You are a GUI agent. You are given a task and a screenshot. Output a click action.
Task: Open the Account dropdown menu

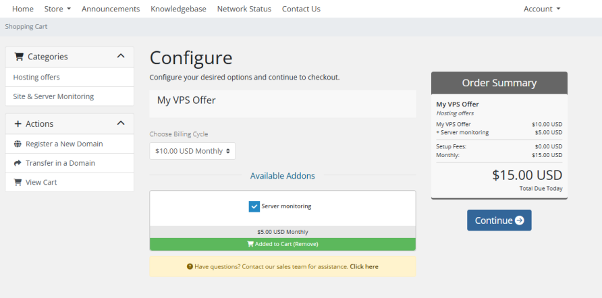coord(542,9)
